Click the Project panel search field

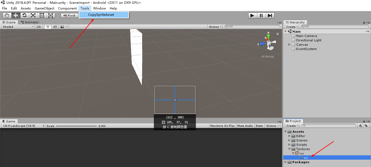coord(328,126)
